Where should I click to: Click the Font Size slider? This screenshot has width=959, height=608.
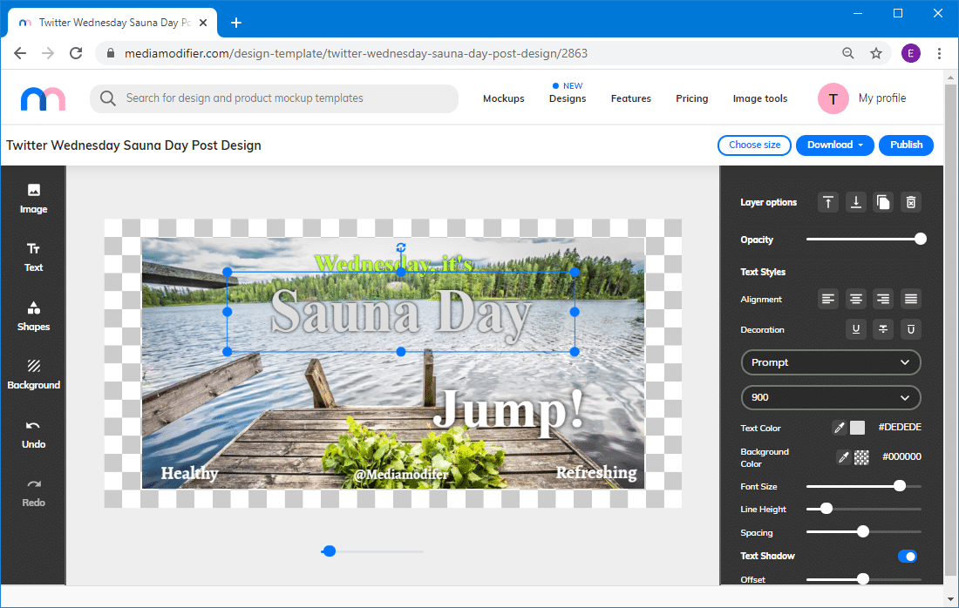click(x=864, y=486)
